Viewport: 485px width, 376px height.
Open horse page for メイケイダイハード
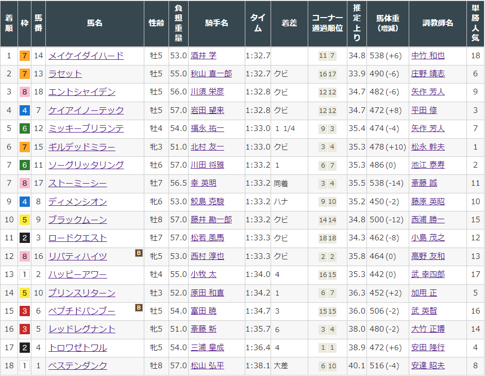pos(86,56)
